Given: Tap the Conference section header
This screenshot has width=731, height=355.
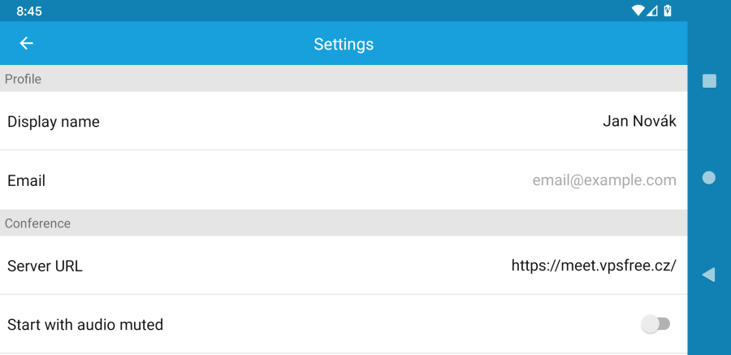Looking at the screenshot, I should 344,223.
